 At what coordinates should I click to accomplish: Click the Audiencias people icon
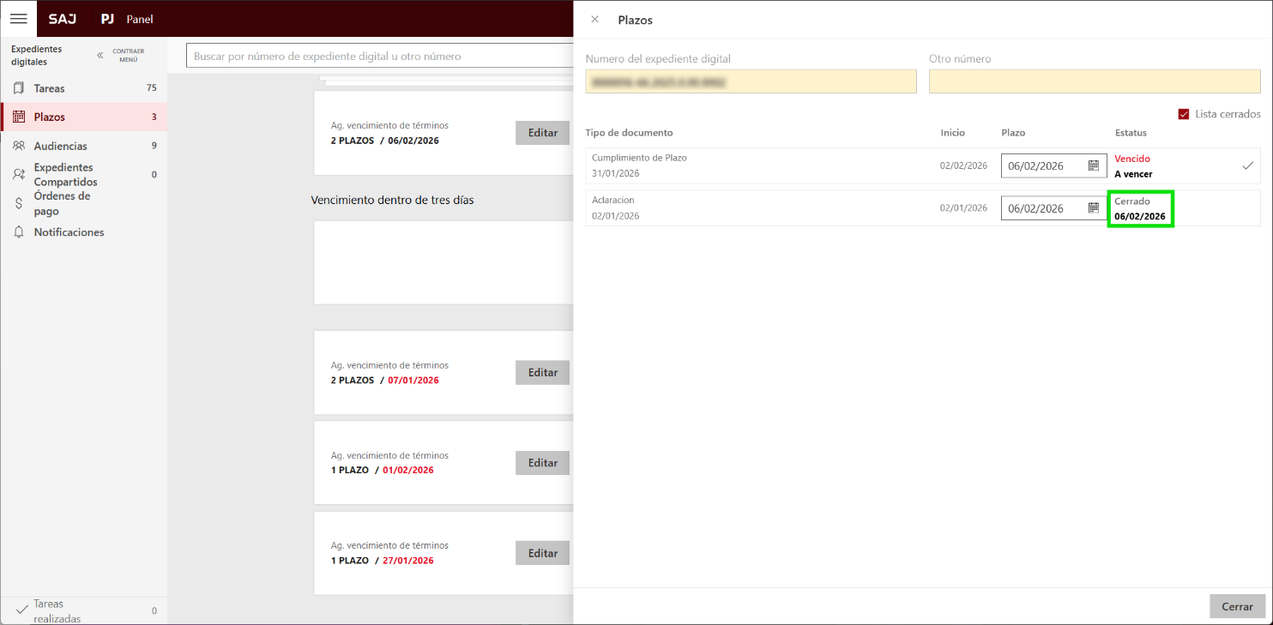[19, 146]
